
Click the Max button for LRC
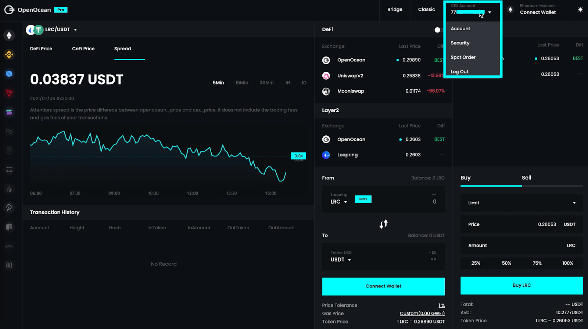tap(363, 199)
